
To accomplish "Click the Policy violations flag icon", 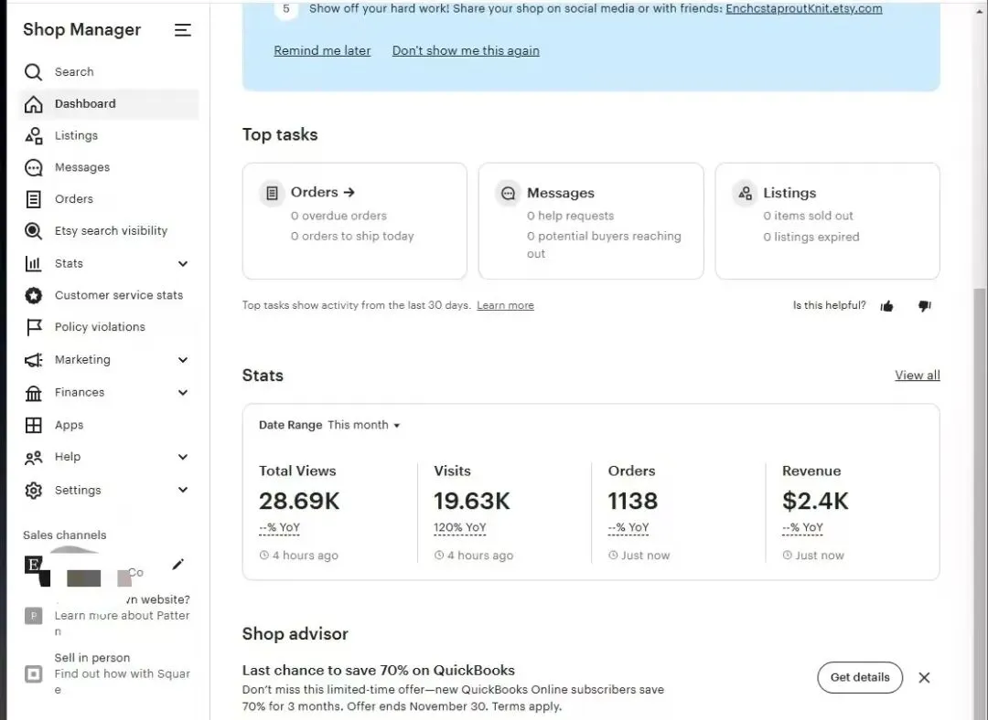I will (34, 327).
